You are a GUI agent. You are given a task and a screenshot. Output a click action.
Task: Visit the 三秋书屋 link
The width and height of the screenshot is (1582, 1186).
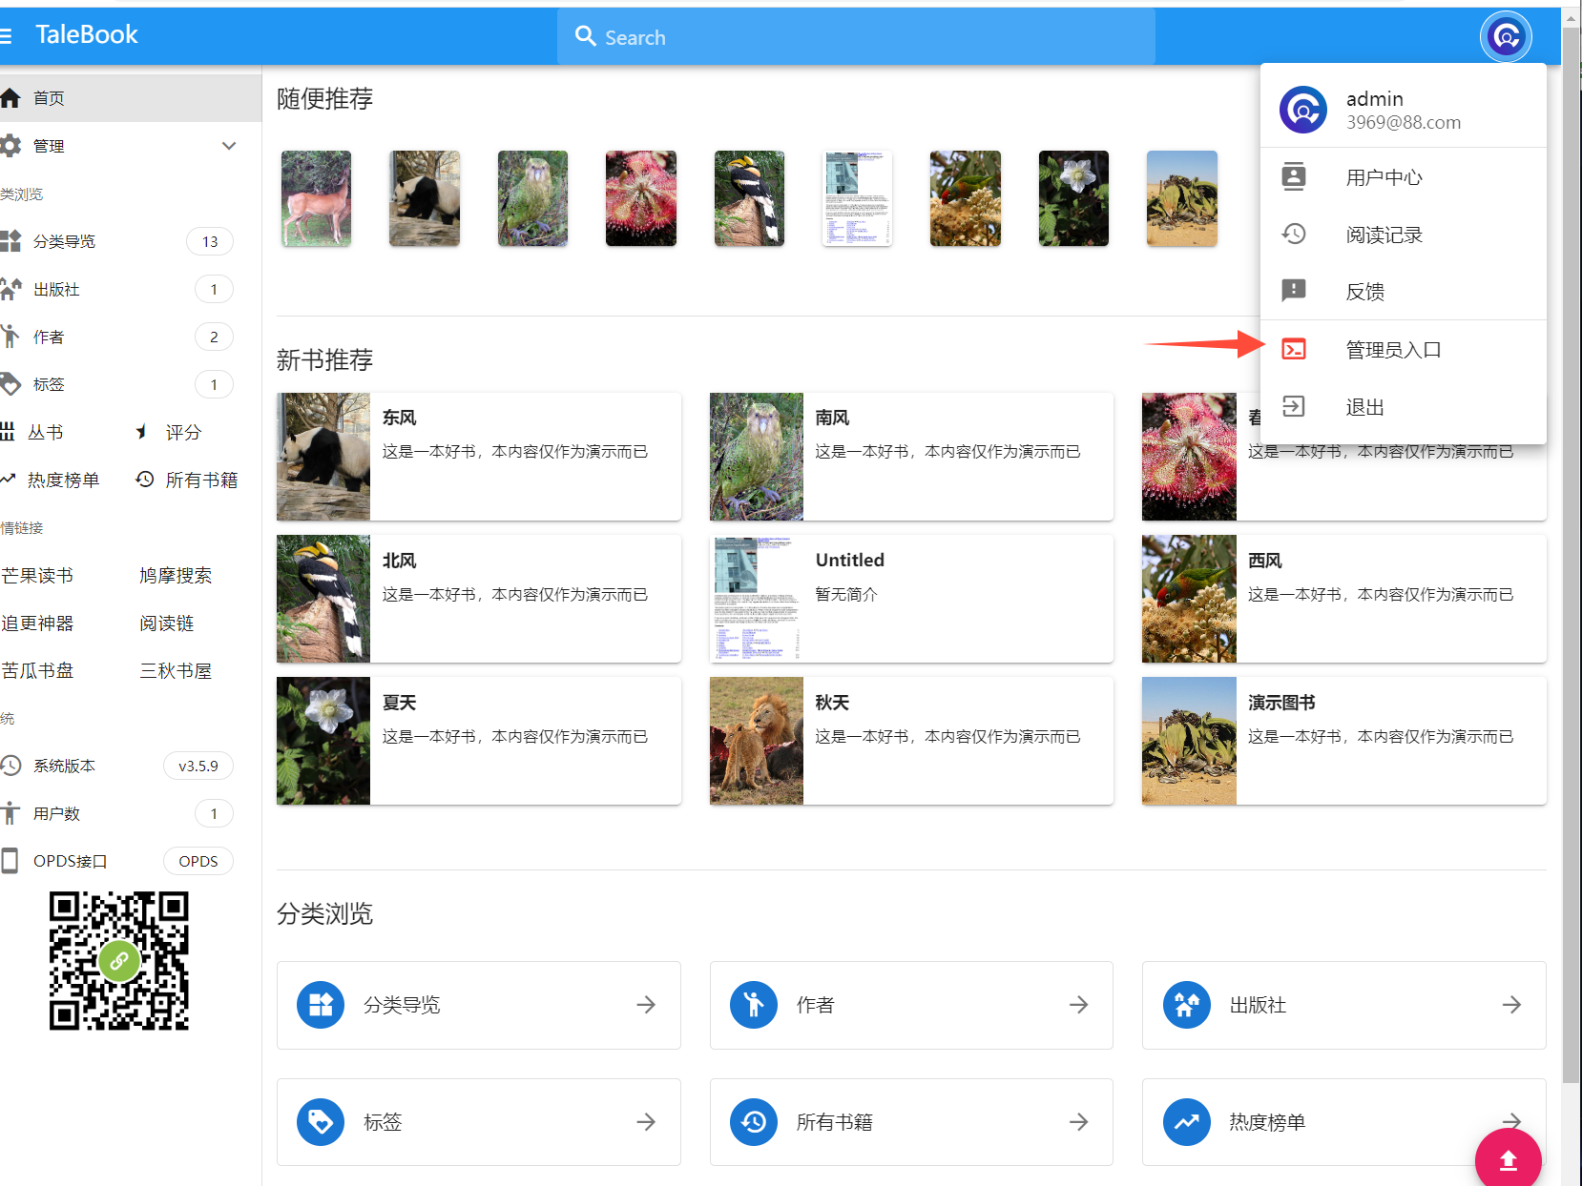[176, 670]
